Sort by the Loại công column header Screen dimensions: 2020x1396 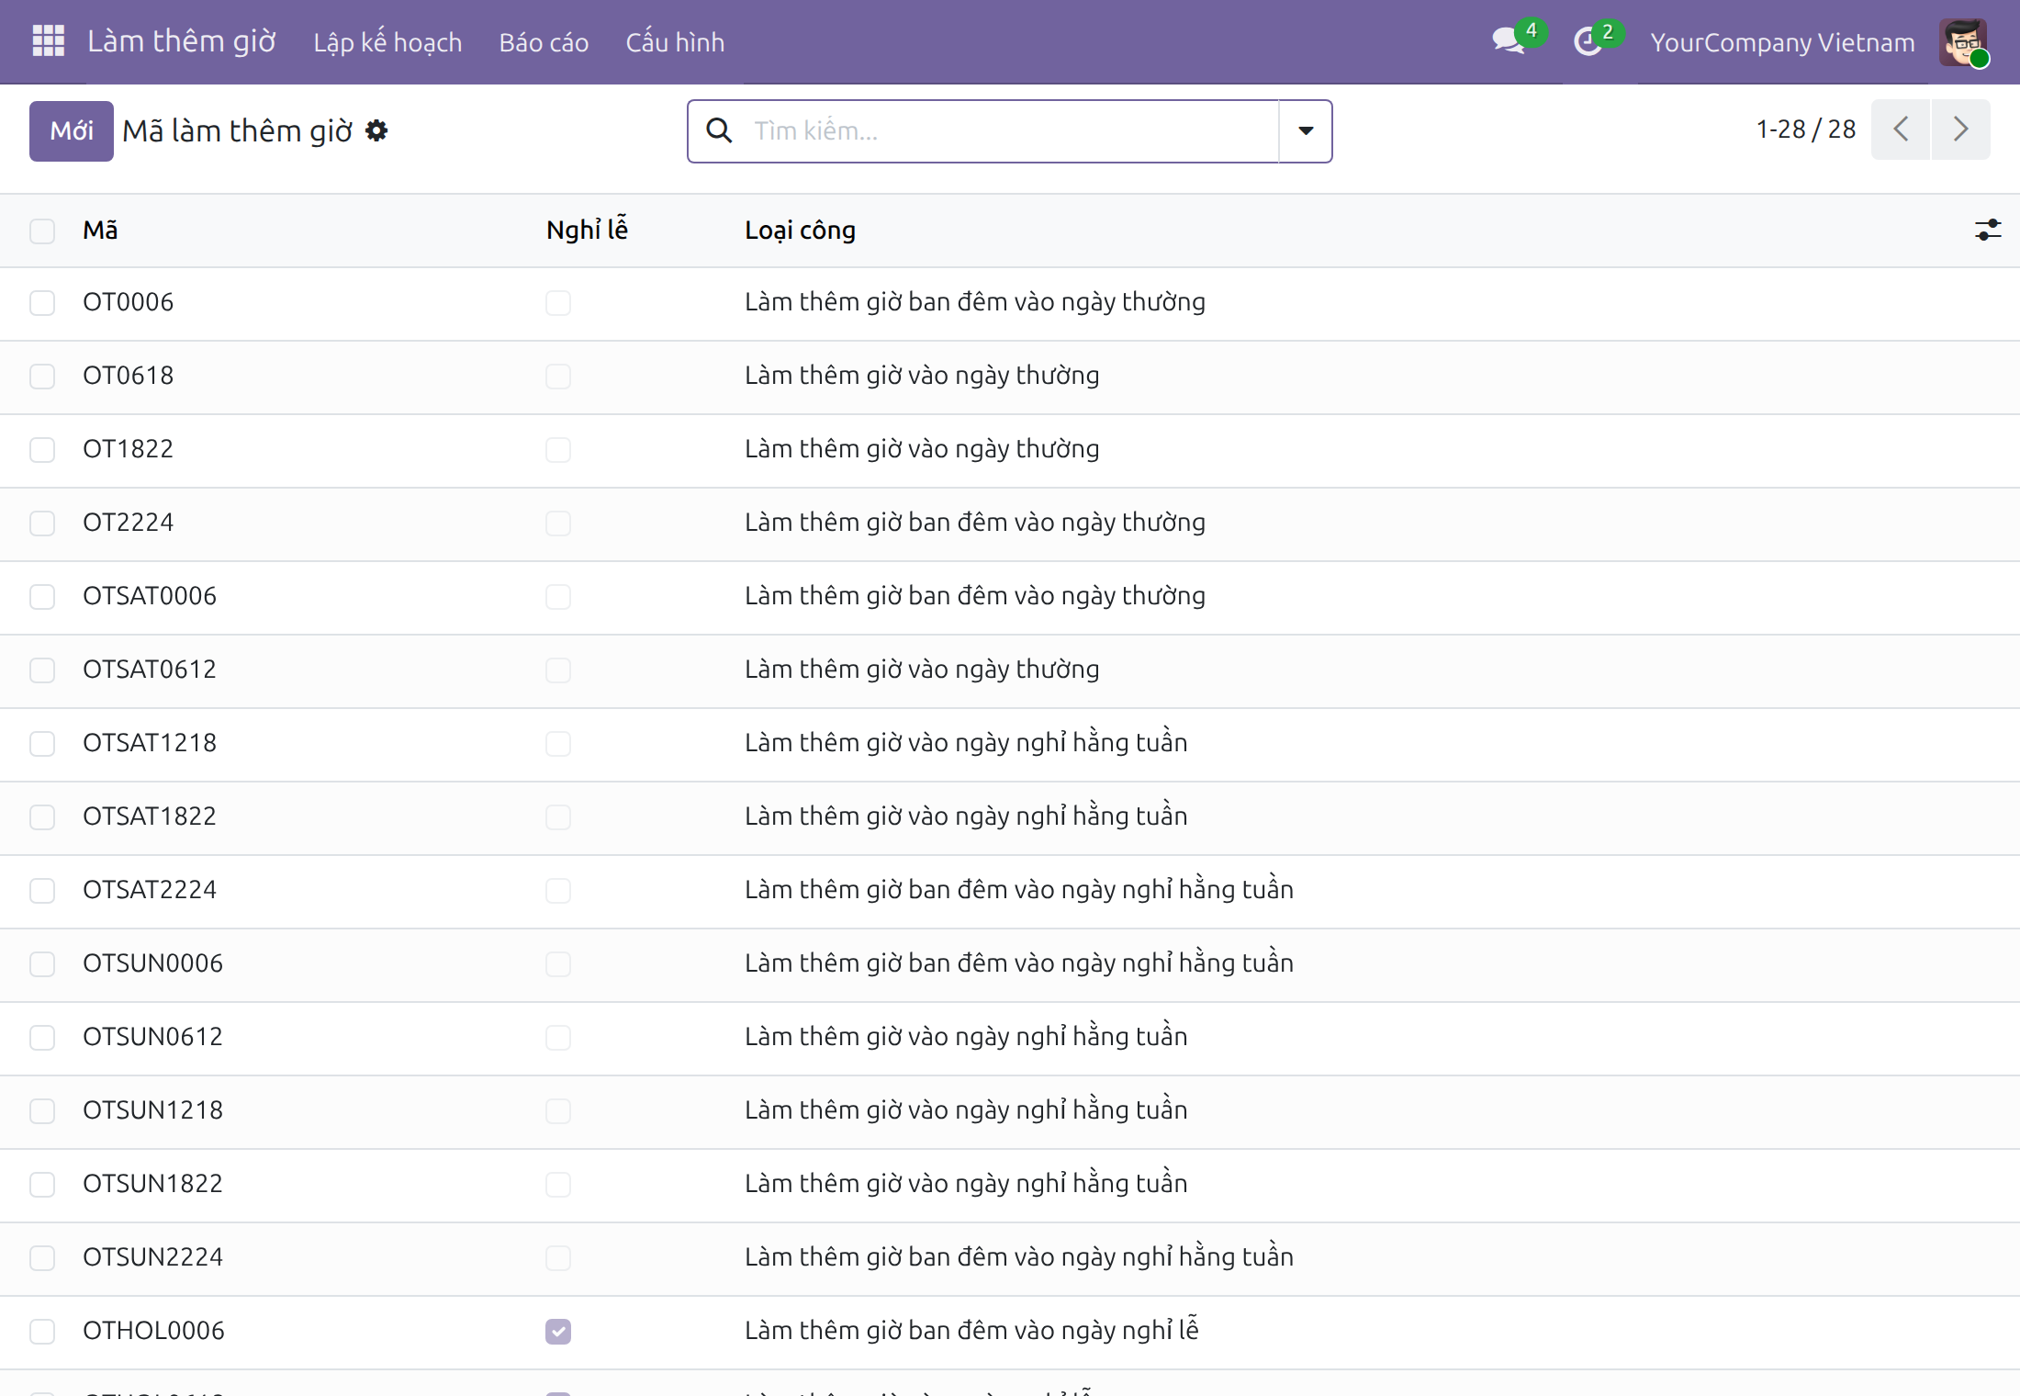[800, 230]
